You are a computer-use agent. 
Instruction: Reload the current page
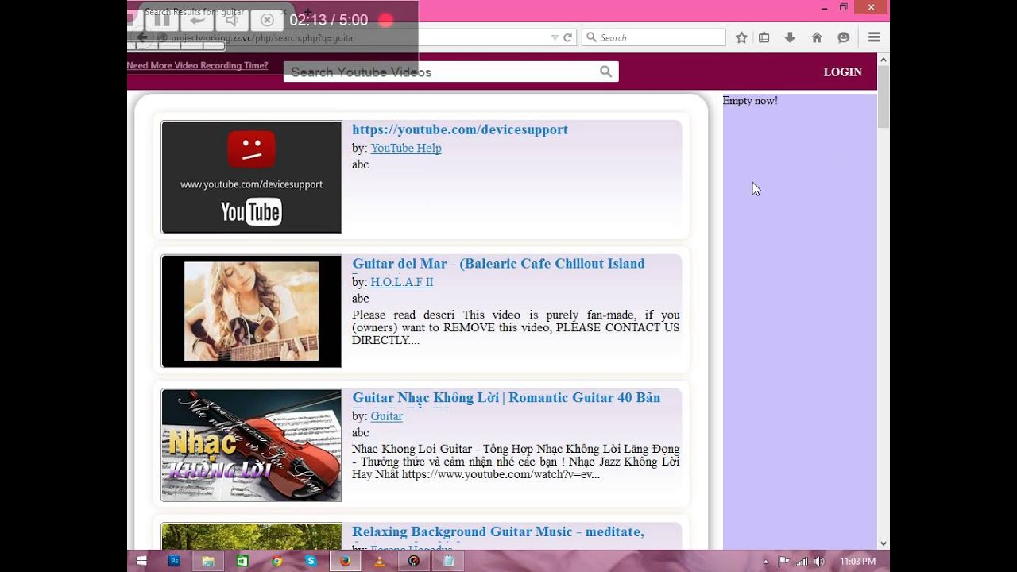tap(567, 37)
